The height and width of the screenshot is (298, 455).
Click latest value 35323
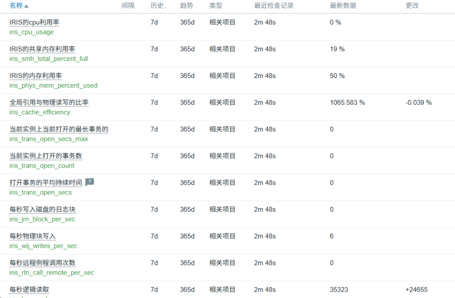(x=339, y=290)
